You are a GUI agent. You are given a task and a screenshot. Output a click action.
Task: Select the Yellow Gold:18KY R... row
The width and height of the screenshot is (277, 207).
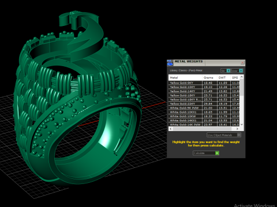pos(204,99)
